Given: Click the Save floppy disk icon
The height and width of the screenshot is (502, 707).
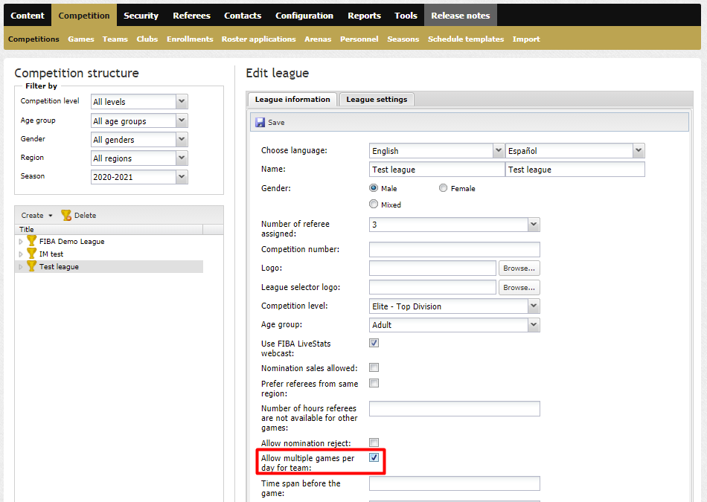Looking at the screenshot, I should point(260,122).
